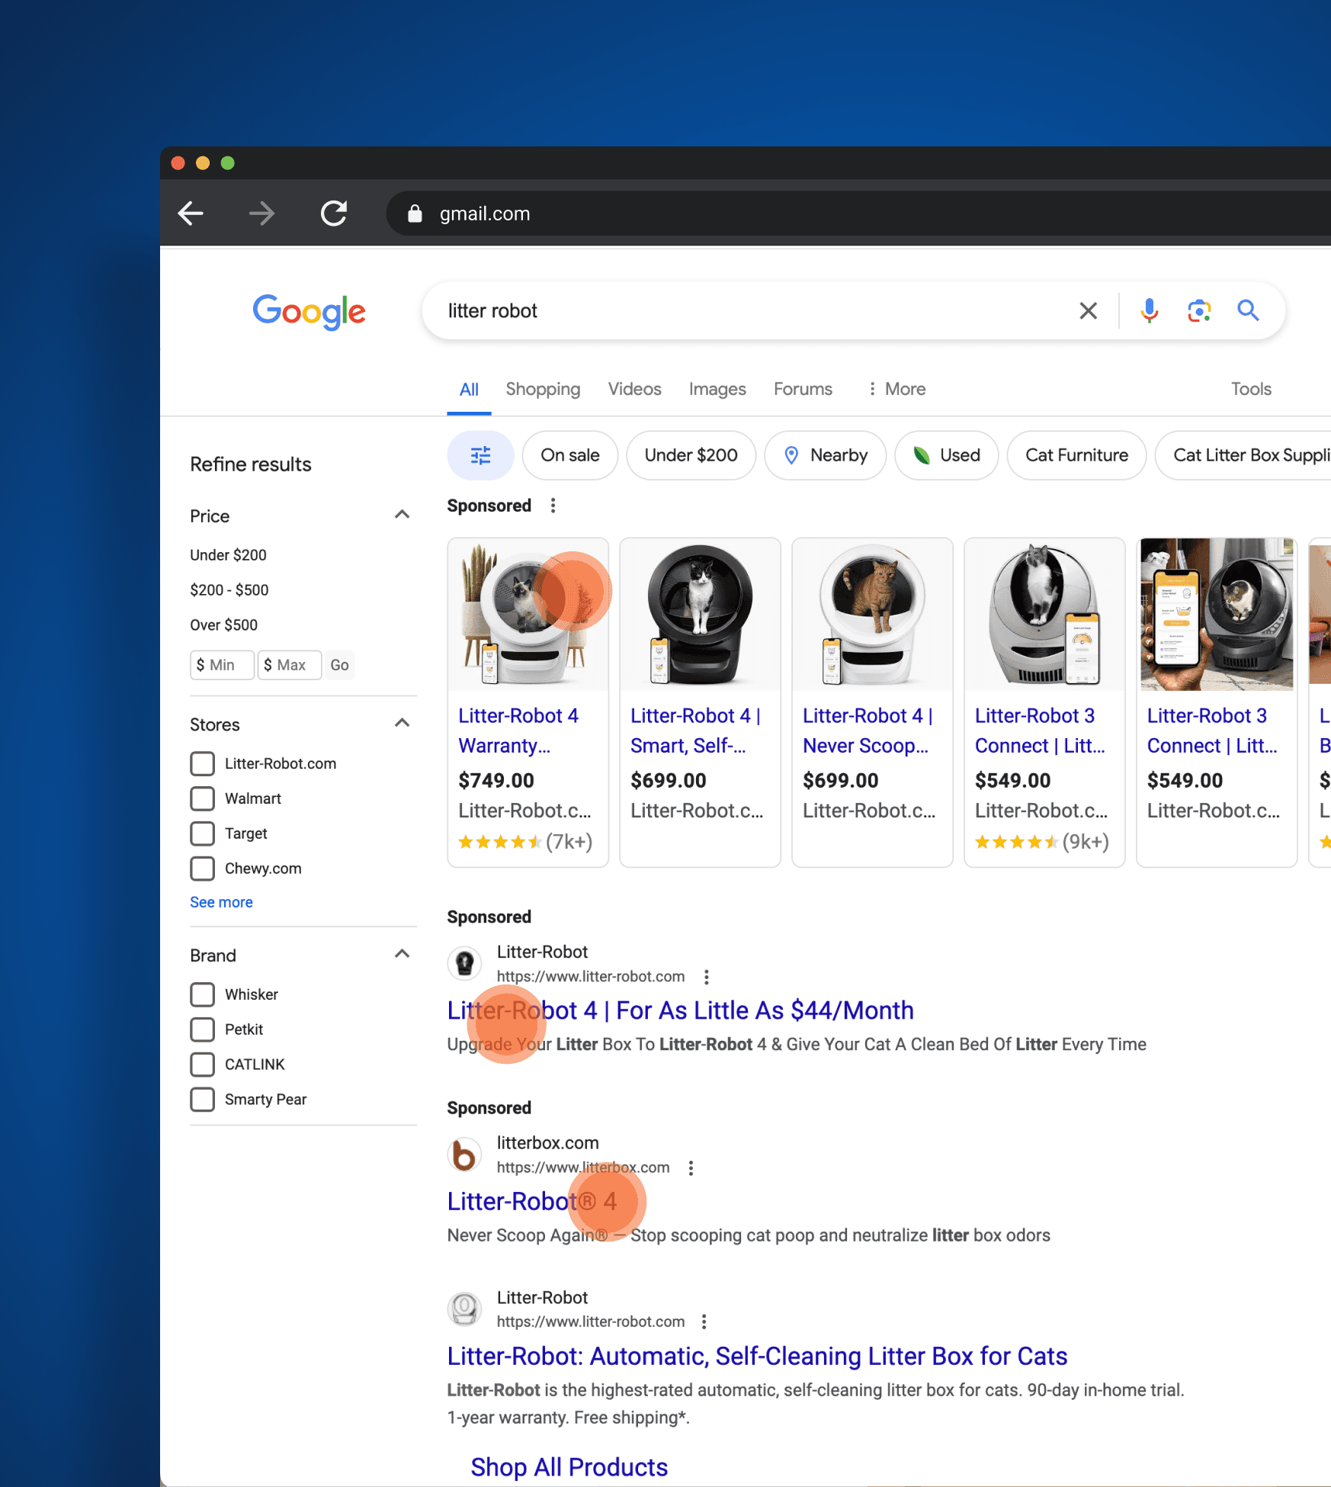1331x1487 pixels.
Task: Collapse the Brand filter section
Action: 403,954
